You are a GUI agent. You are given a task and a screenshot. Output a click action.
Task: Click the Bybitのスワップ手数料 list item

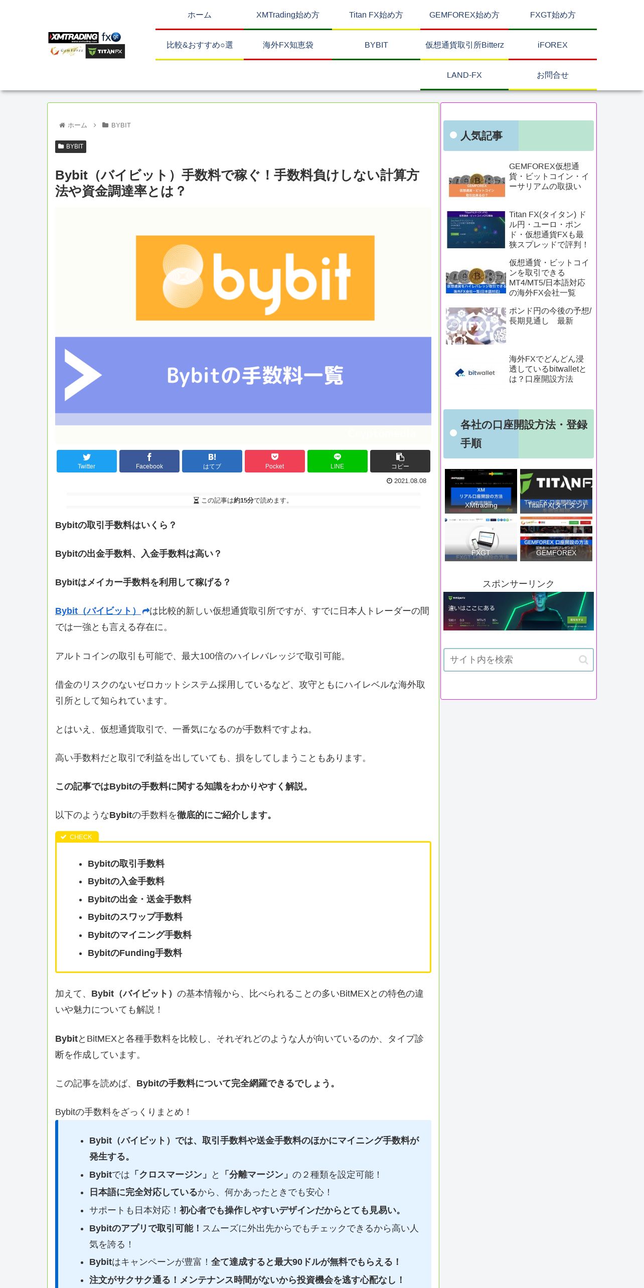pyautogui.click(x=135, y=917)
